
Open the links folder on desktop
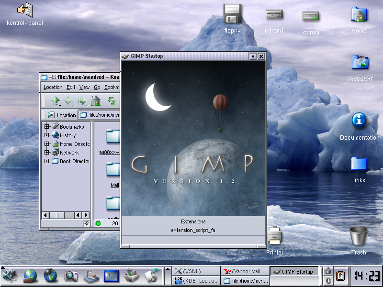(359, 164)
